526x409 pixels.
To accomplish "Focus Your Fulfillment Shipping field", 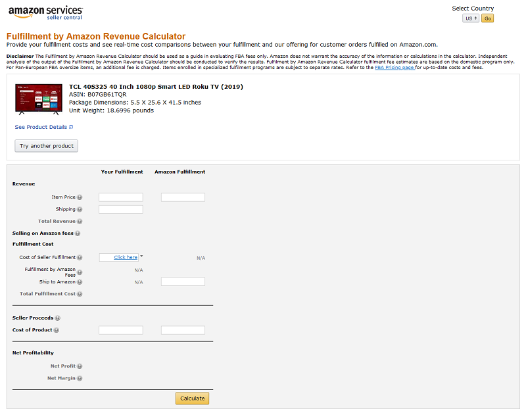I will click(x=121, y=209).
